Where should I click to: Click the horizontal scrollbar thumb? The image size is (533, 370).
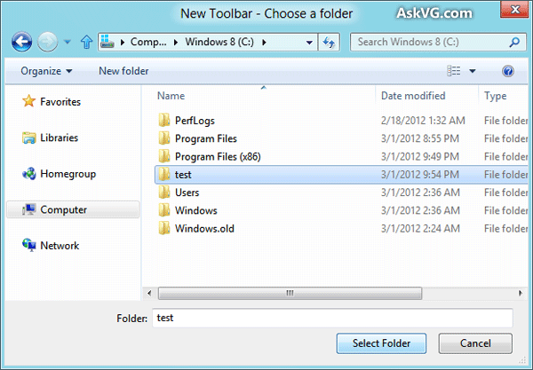pos(290,294)
